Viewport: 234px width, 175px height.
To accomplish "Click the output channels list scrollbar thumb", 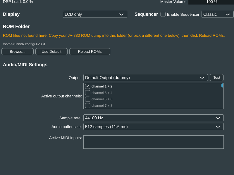I will coord(222,85).
